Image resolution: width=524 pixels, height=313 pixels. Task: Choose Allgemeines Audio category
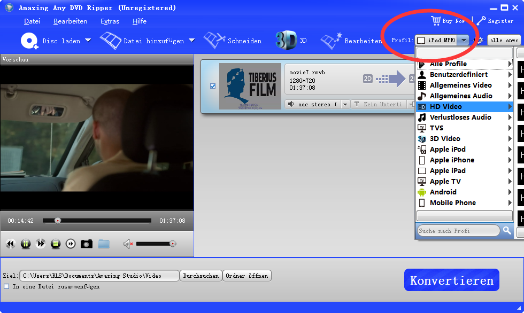pyautogui.click(x=465, y=96)
